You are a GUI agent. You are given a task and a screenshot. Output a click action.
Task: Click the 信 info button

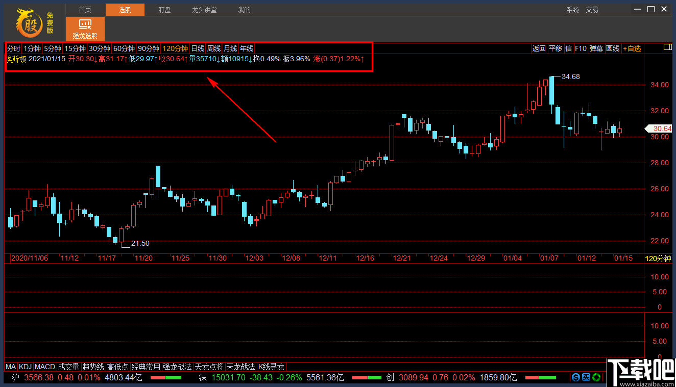(x=568, y=48)
